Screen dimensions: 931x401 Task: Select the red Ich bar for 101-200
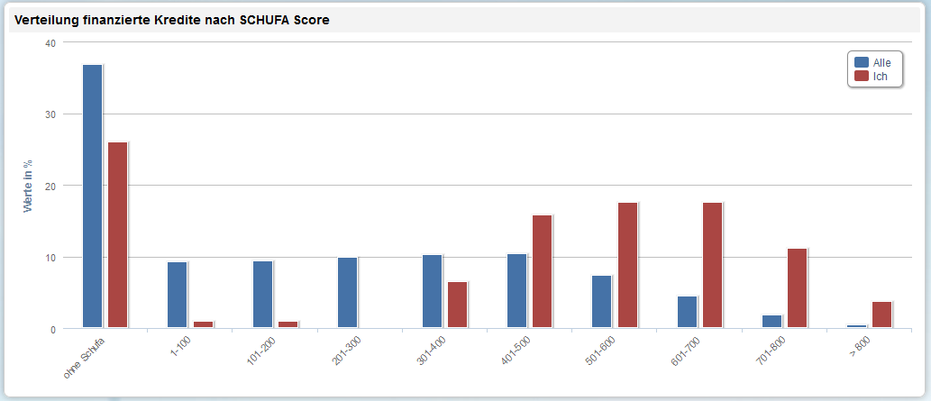tap(288, 324)
